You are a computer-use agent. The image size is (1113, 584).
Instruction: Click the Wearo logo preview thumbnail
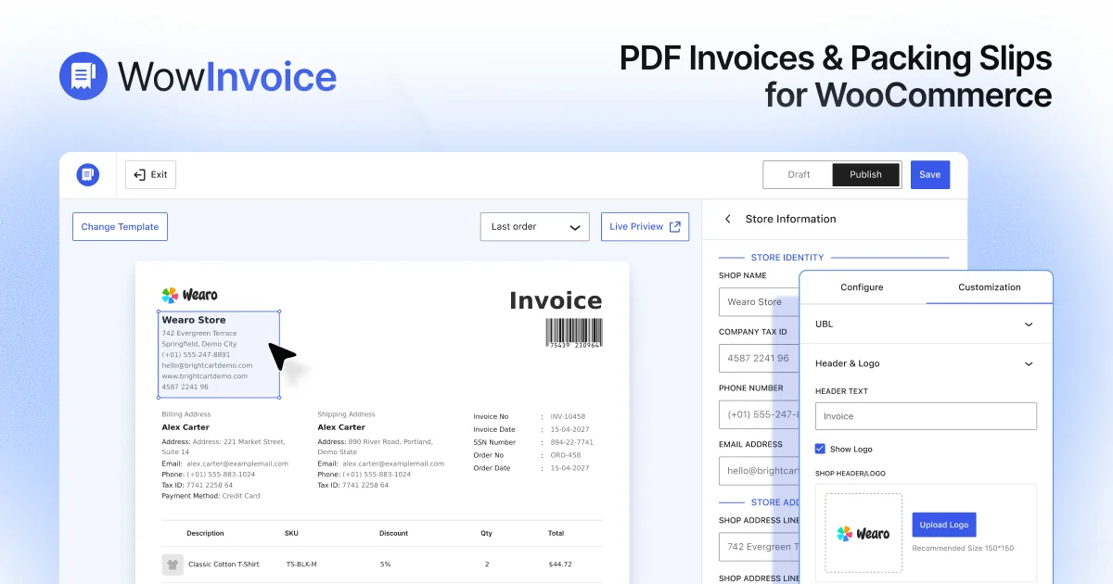(864, 533)
